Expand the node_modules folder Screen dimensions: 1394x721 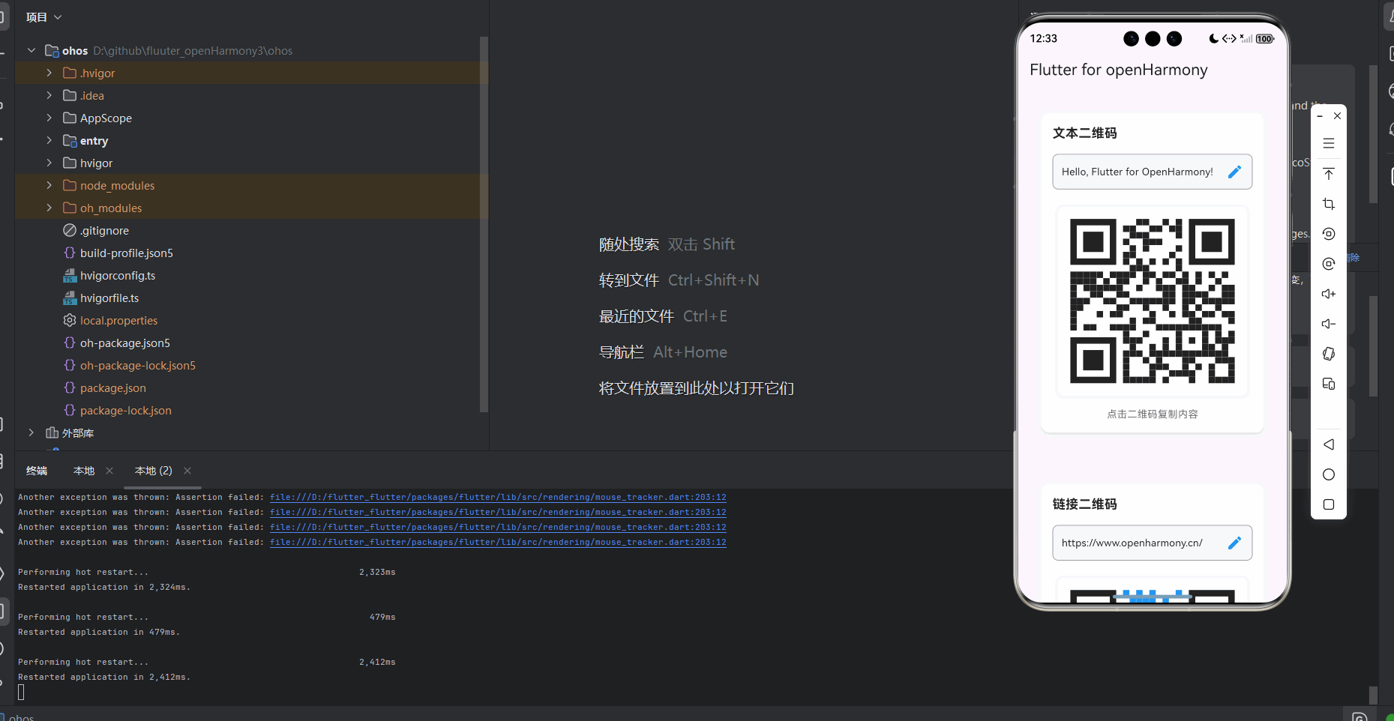point(49,185)
